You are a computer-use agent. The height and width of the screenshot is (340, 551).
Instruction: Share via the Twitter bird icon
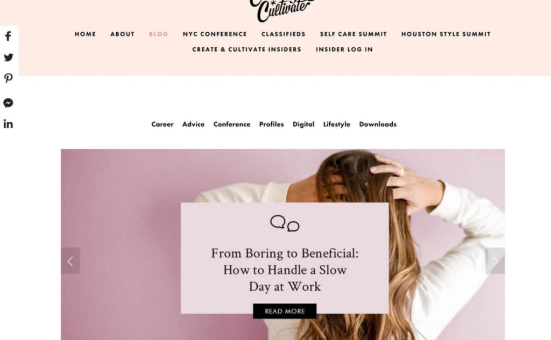coord(9,57)
